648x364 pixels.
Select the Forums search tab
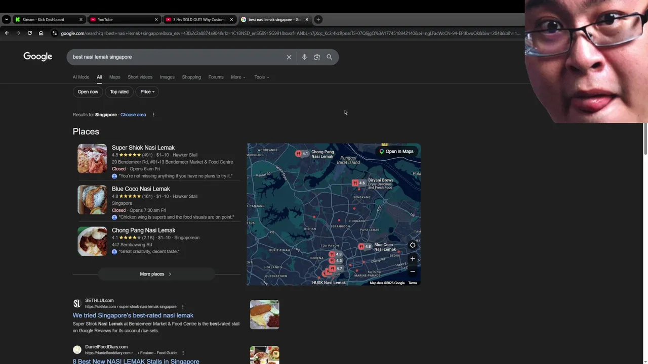coord(216,77)
